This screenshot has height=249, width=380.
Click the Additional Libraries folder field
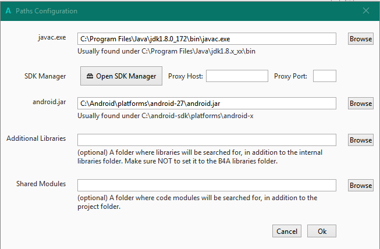coord(207,140)
